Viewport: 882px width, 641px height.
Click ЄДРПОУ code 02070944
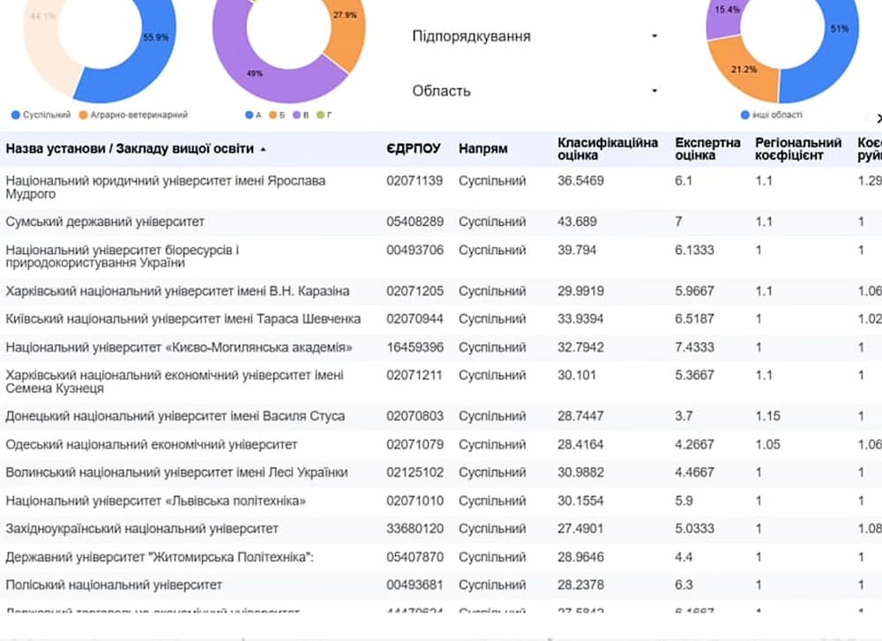(415, 320)
